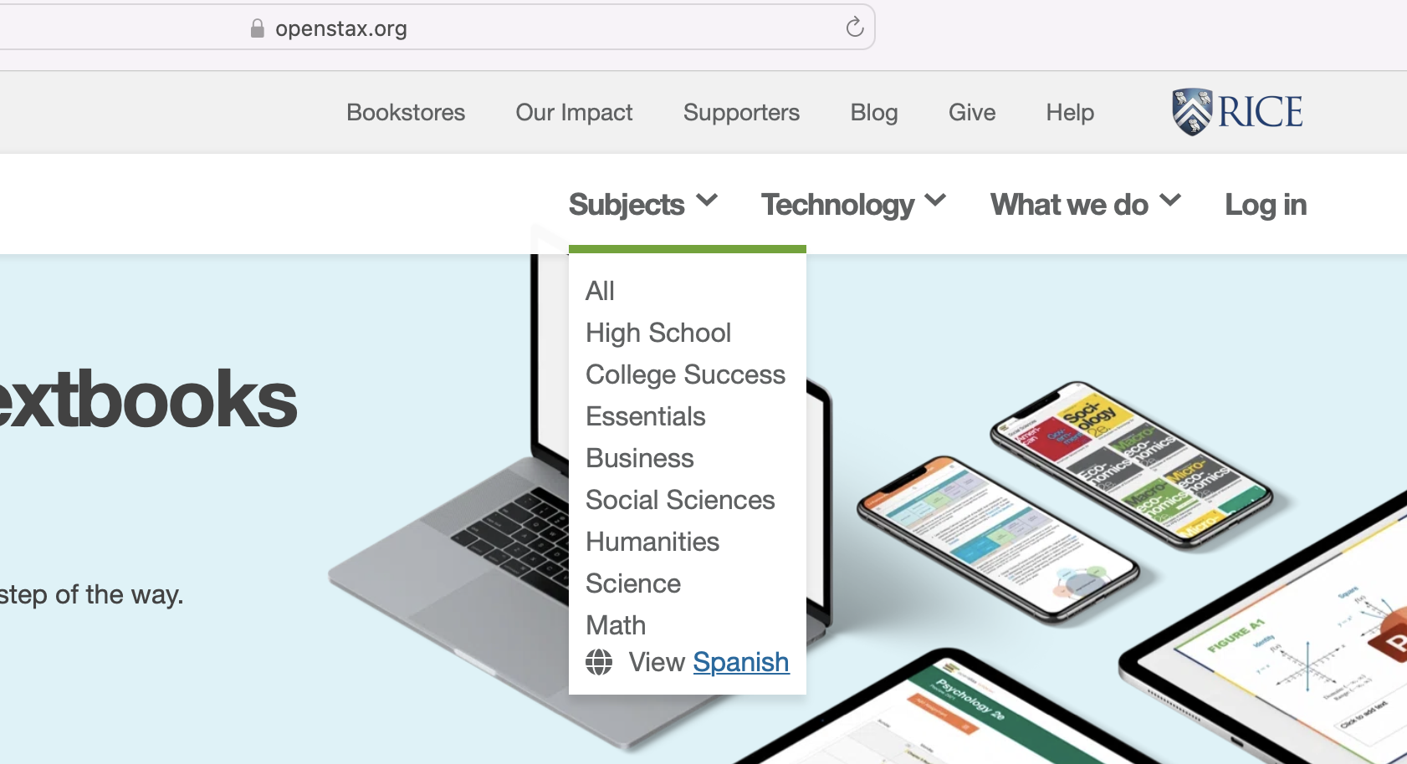Go to Humanities subject
The height and width of the screenshot is (764, 1407).
coord(652,542)
